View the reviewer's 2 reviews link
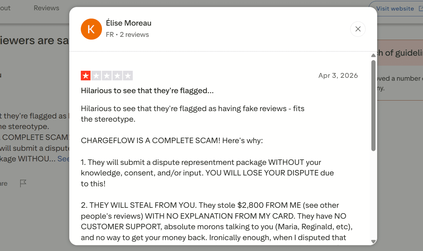 134,34
